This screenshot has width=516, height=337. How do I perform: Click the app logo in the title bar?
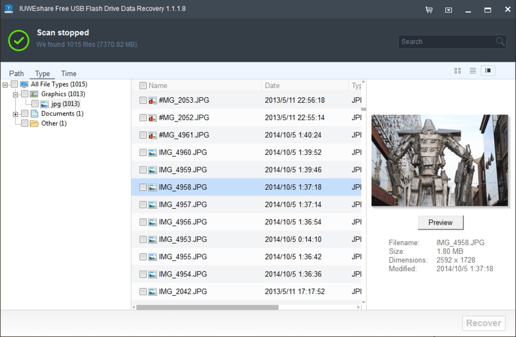point(9,9)
